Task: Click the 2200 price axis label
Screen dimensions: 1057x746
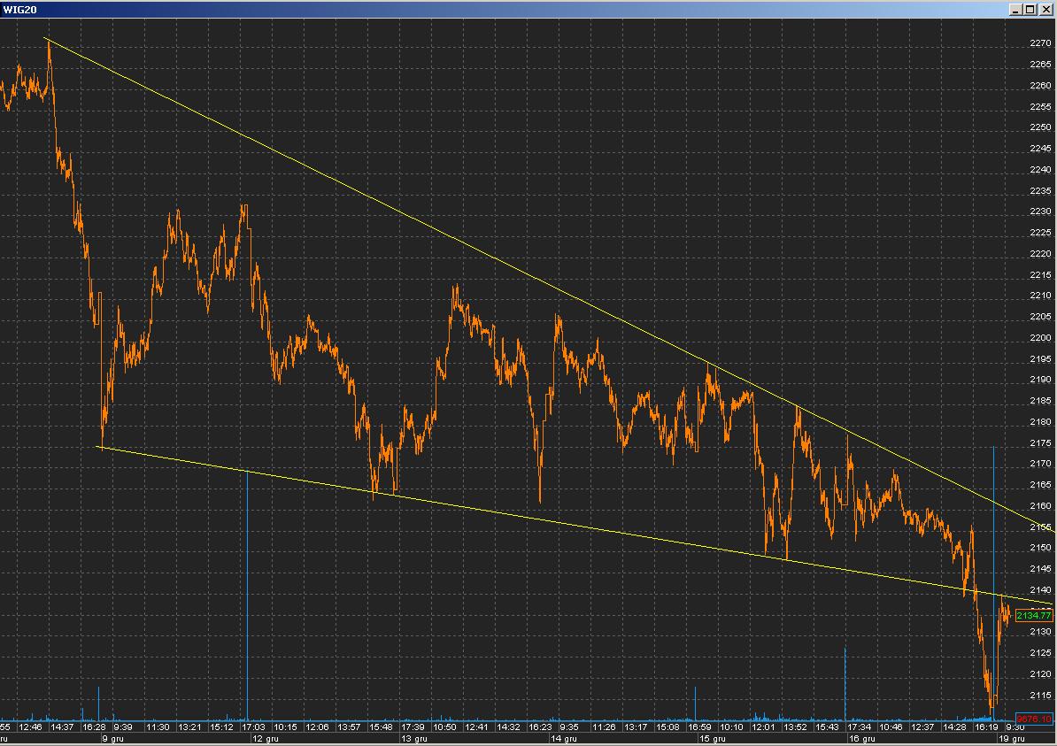Action: tap(1040, 338)
